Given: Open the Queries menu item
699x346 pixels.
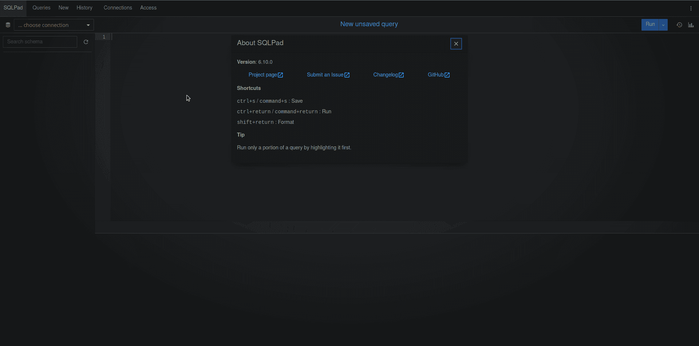Looking at the screenshot, I should tap(42, 8).
